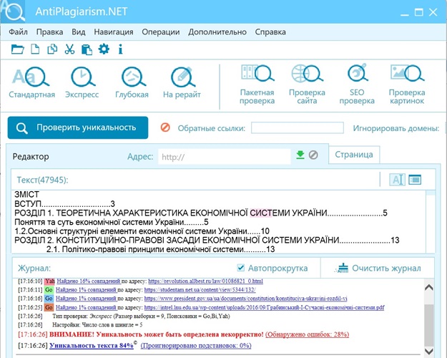Screen dimensions: 447x358
Task: Select the Экспресс check mode
Action: coord(82,82)
